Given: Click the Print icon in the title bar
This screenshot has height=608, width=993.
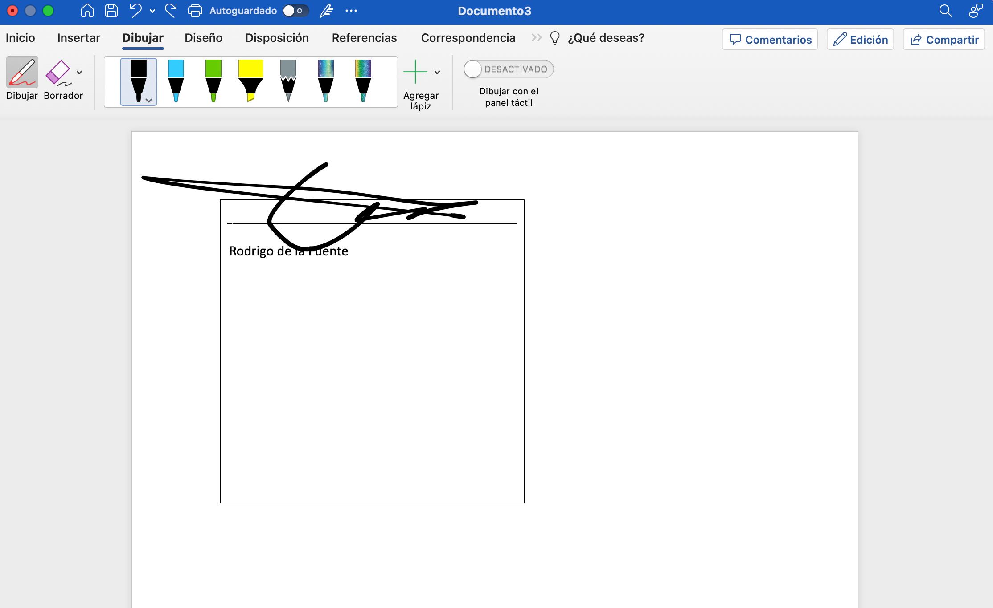Looking at the screenshot, I should (195, 11).
